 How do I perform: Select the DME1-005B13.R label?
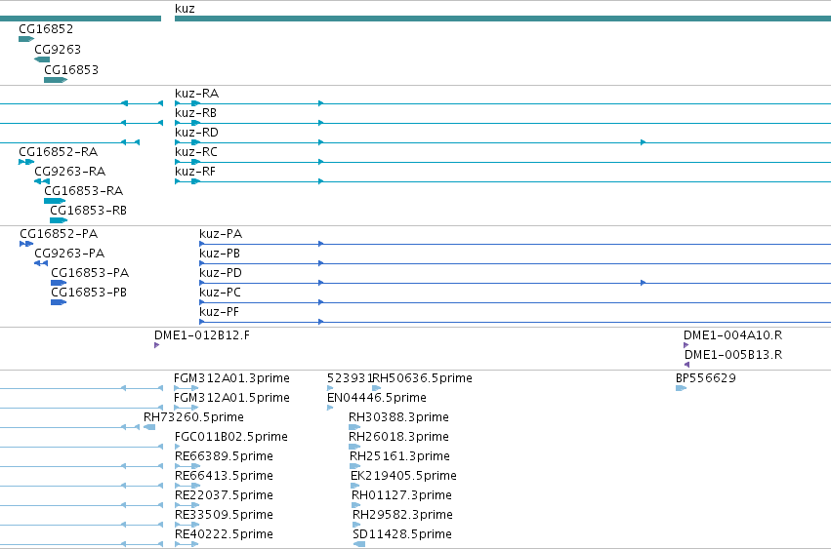733,355
